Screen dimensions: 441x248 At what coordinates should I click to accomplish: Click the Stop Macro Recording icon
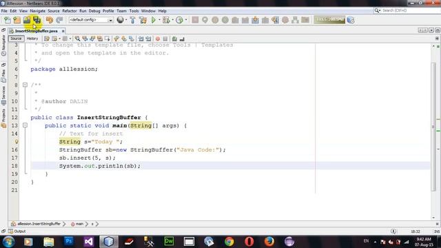coord(165,39)
